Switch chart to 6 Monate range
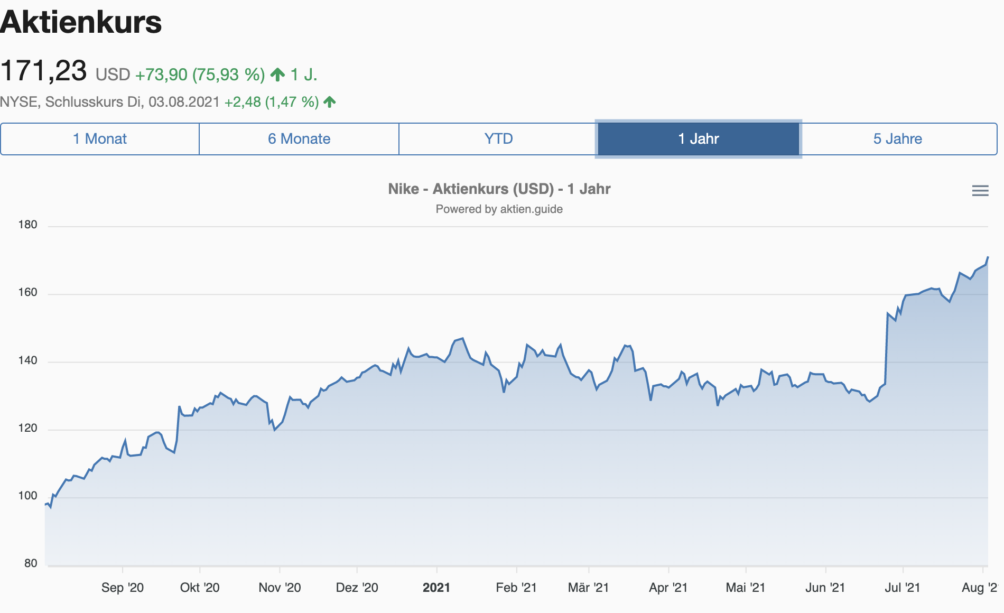This screenshot has width=1004, height=613. tap(299, 139)
